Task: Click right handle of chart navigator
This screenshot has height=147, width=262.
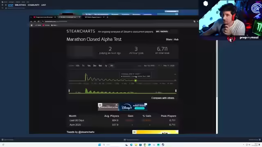Action: click(176, 91)
